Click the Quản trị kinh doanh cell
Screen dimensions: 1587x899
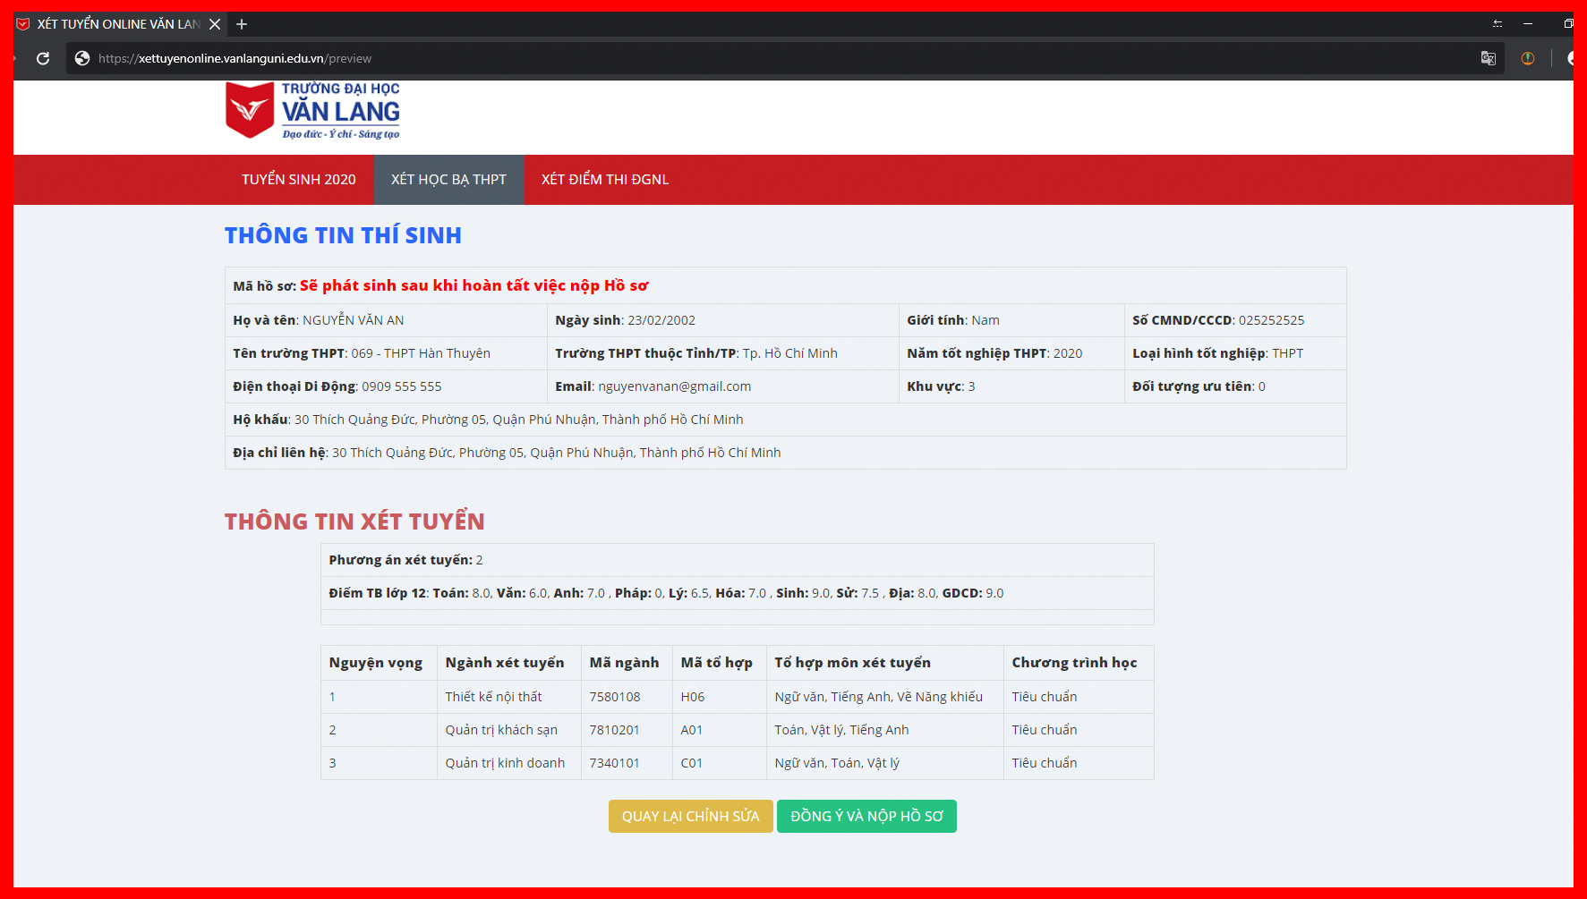508,763
